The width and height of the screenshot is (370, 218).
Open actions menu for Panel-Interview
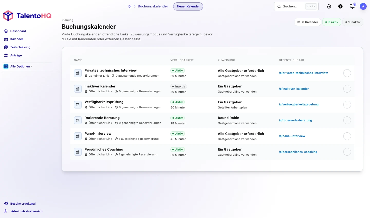(347, 136)
